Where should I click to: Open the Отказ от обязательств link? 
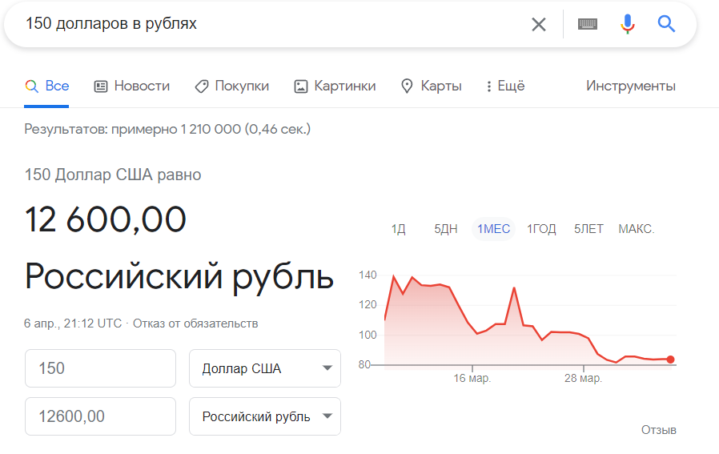click(x=195, y=323)
